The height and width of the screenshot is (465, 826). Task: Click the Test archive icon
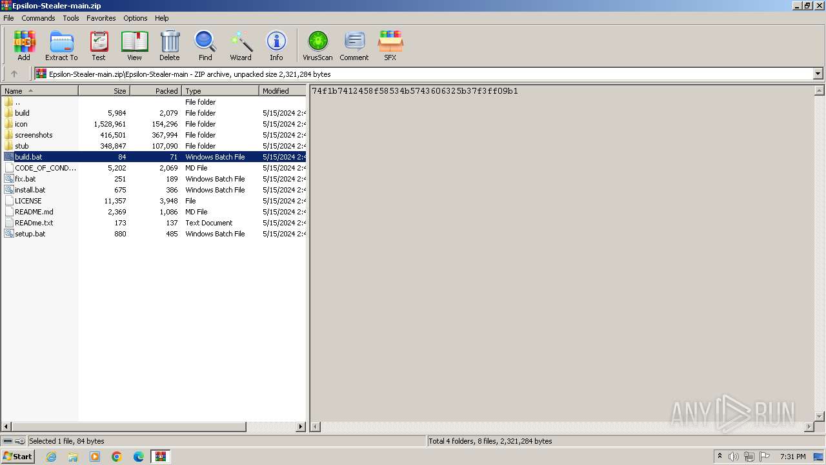pyautogui.click(x=99, y=46)
